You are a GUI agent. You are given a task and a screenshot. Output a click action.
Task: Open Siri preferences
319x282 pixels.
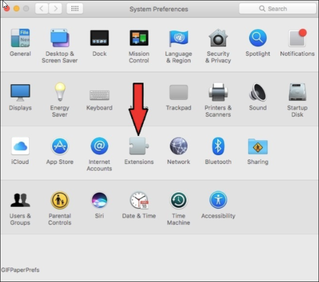(x=99, y=200)
